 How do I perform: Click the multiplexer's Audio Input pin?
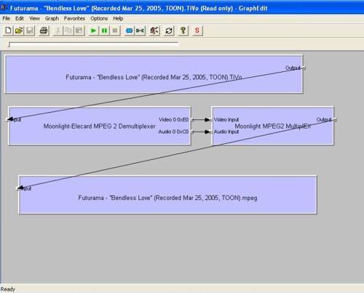[210, 132]
